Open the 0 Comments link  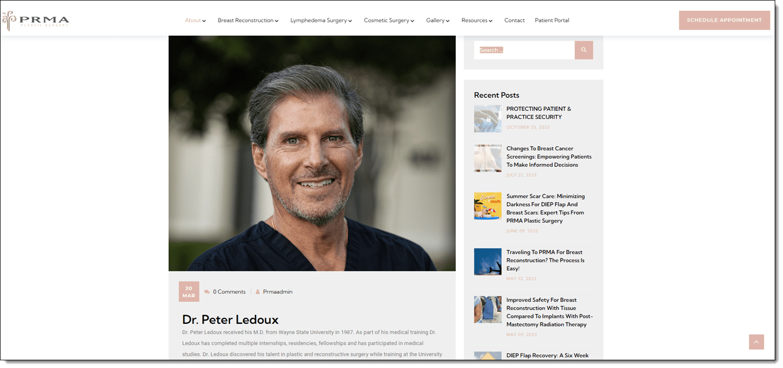pyautogui.click(x=229, y=291)
